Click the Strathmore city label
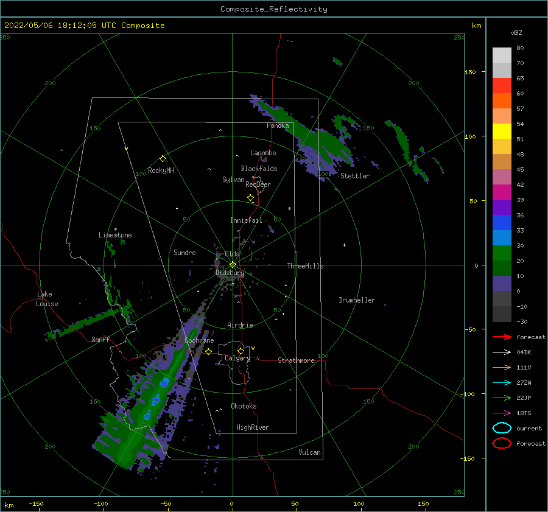 point(296,360)
